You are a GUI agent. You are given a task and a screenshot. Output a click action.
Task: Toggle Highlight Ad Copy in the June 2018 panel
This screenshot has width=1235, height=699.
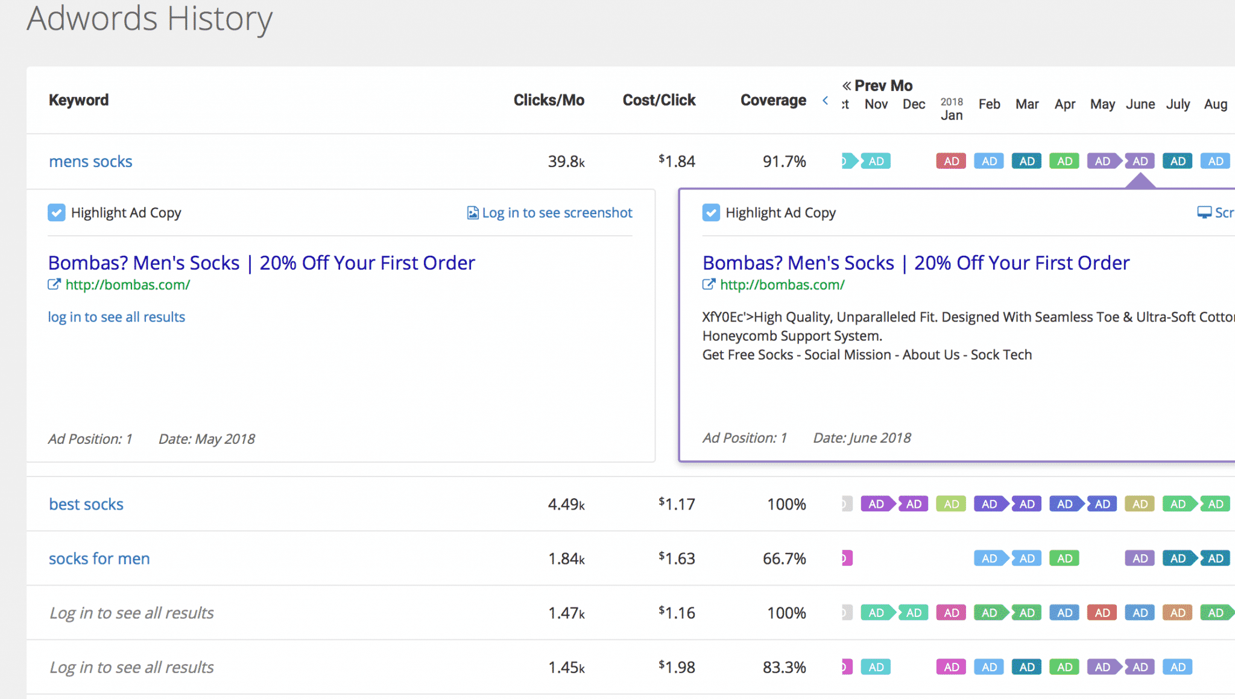click(712, 213)
